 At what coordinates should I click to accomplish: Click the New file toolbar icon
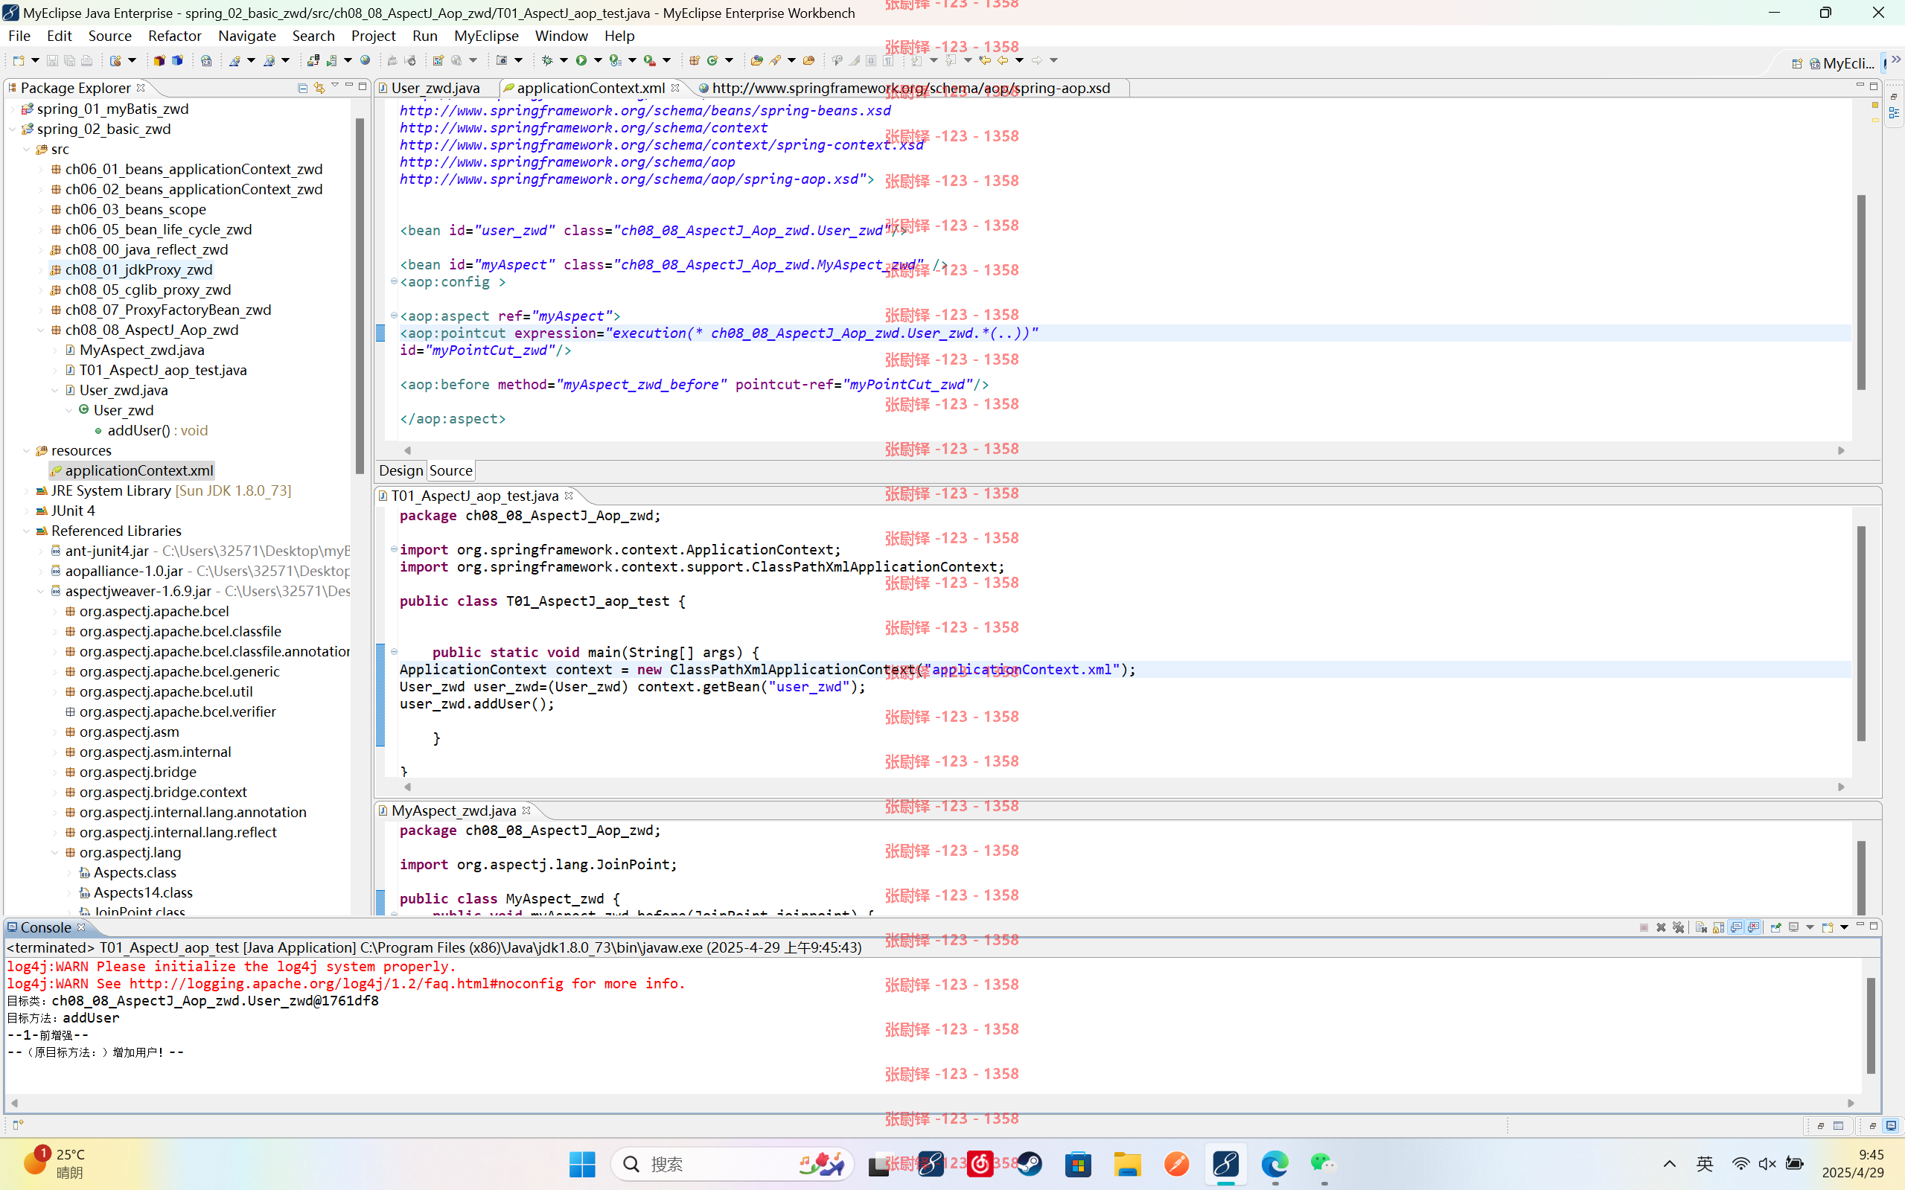(x=19, y=60)
